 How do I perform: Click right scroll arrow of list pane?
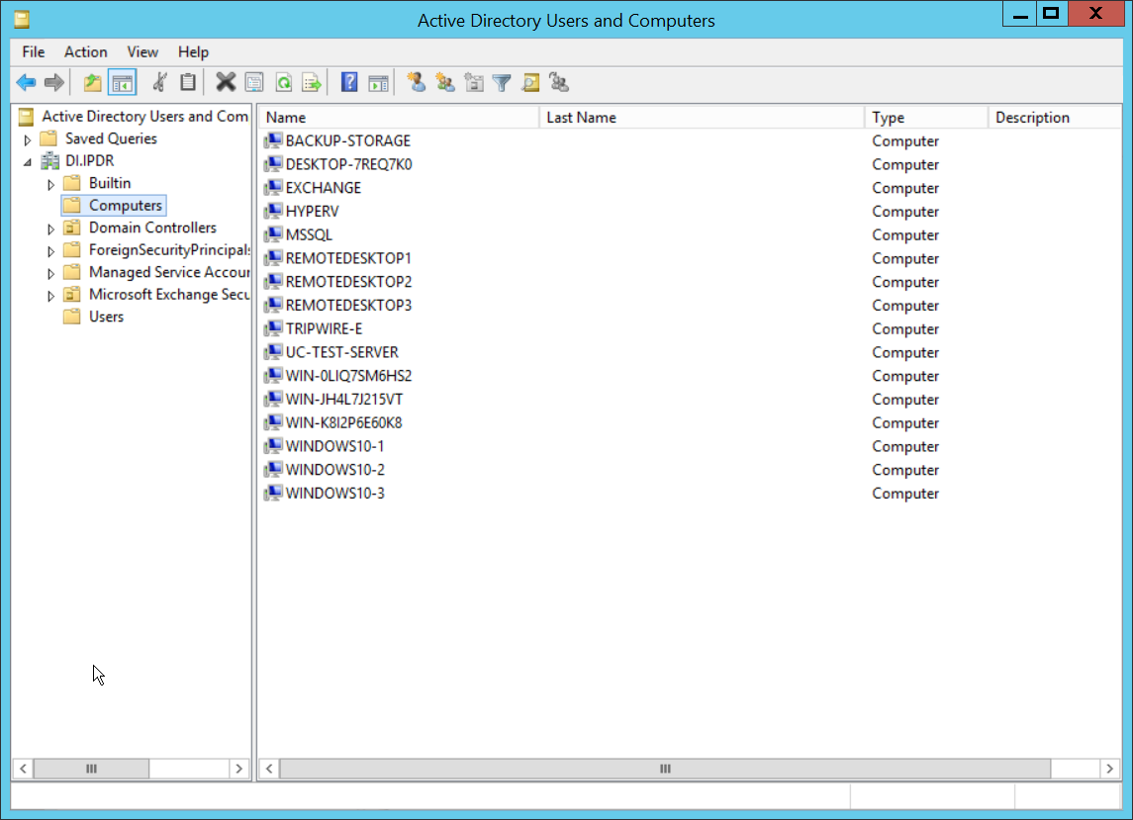(x=1110, y=769)
